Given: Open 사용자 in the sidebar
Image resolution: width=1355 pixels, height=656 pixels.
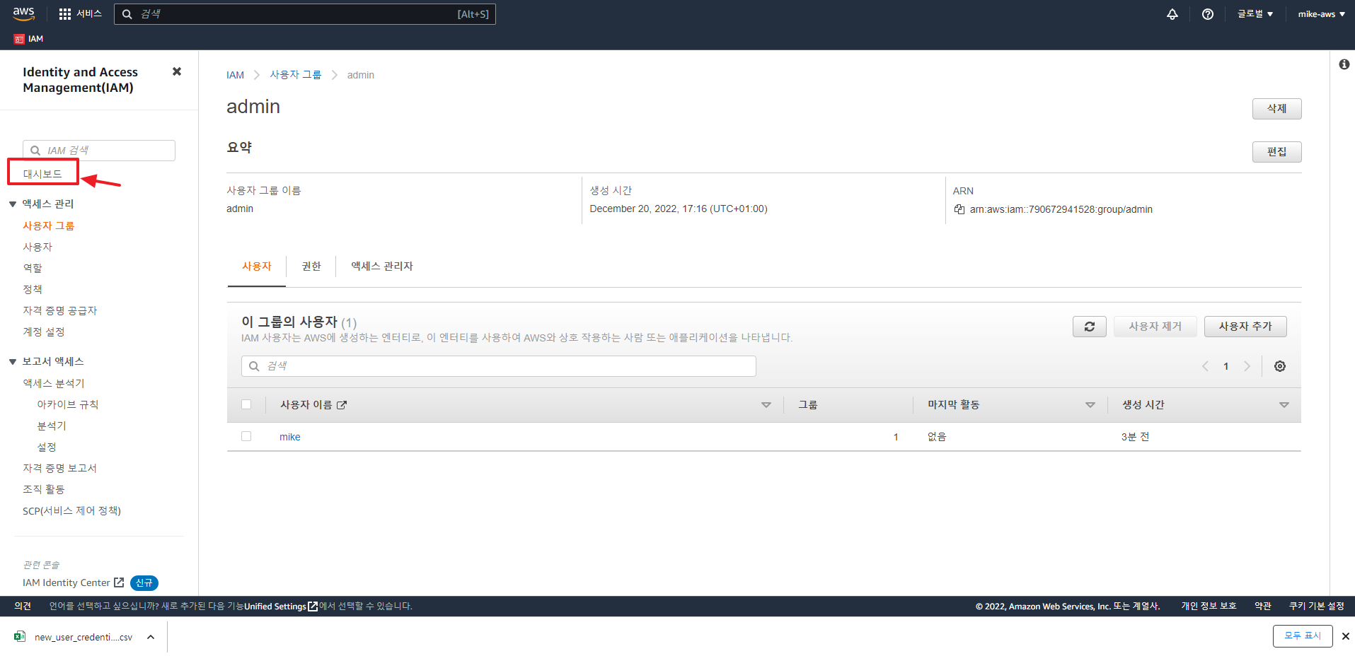Looking at the screenshot, I should 38,247.
